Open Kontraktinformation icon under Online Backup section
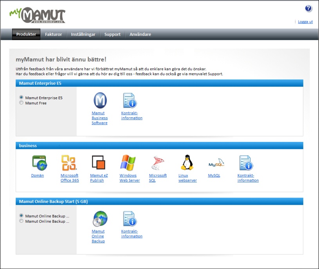319x269 pixels. coord(130,219)
